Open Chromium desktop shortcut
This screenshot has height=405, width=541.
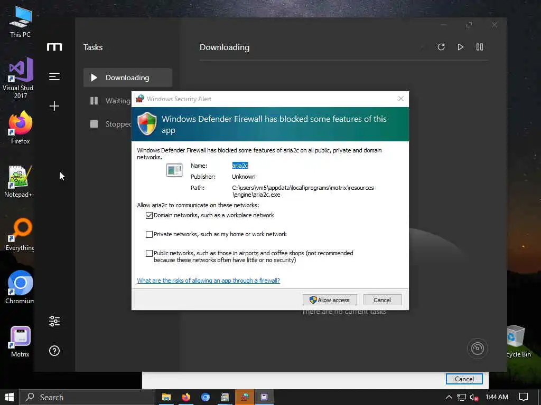click(20, 287)
